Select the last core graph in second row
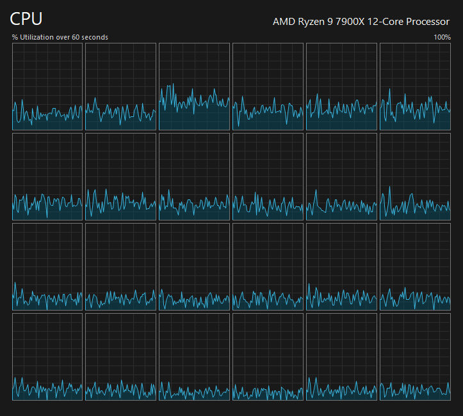 (415, 176)
